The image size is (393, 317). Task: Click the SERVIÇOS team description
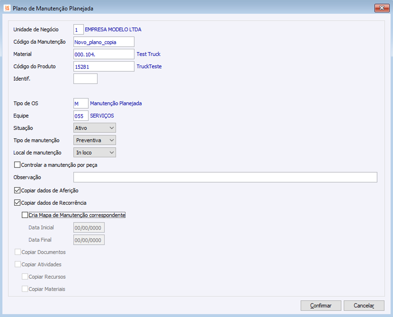[x=102, y=116]
